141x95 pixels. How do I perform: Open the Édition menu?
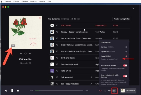[x=16, y=2]
